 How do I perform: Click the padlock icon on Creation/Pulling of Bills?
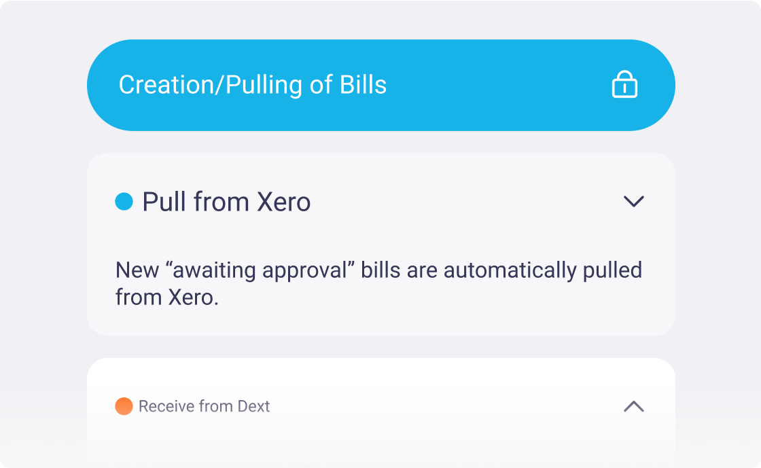point(625,84)
